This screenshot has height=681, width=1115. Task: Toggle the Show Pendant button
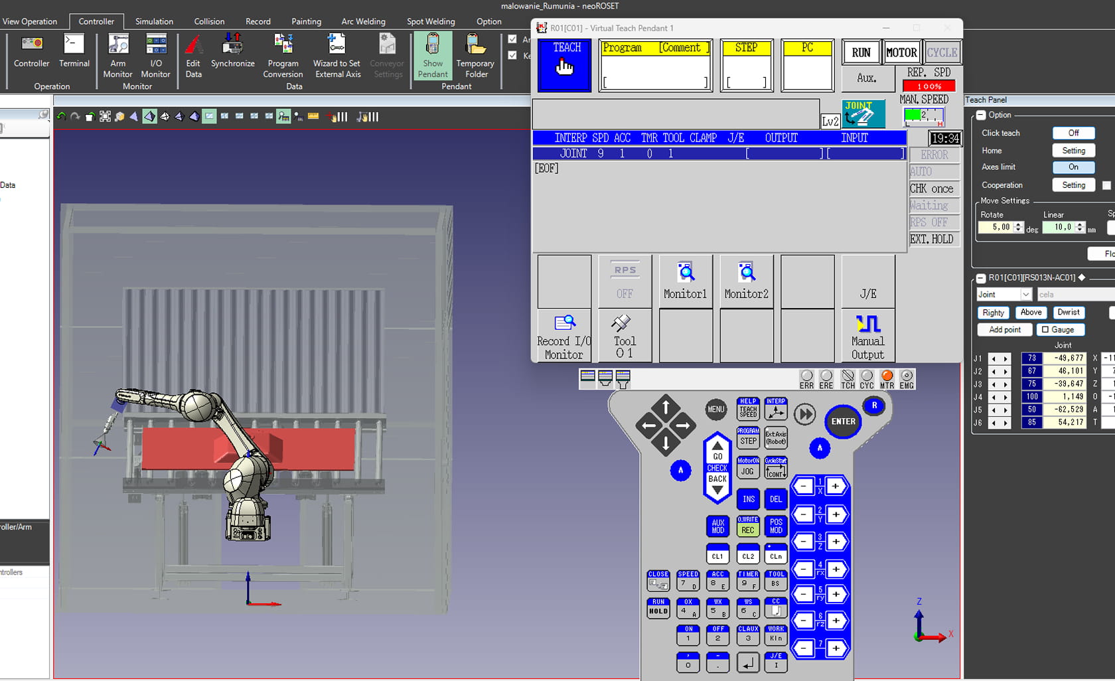coord(433,56)
